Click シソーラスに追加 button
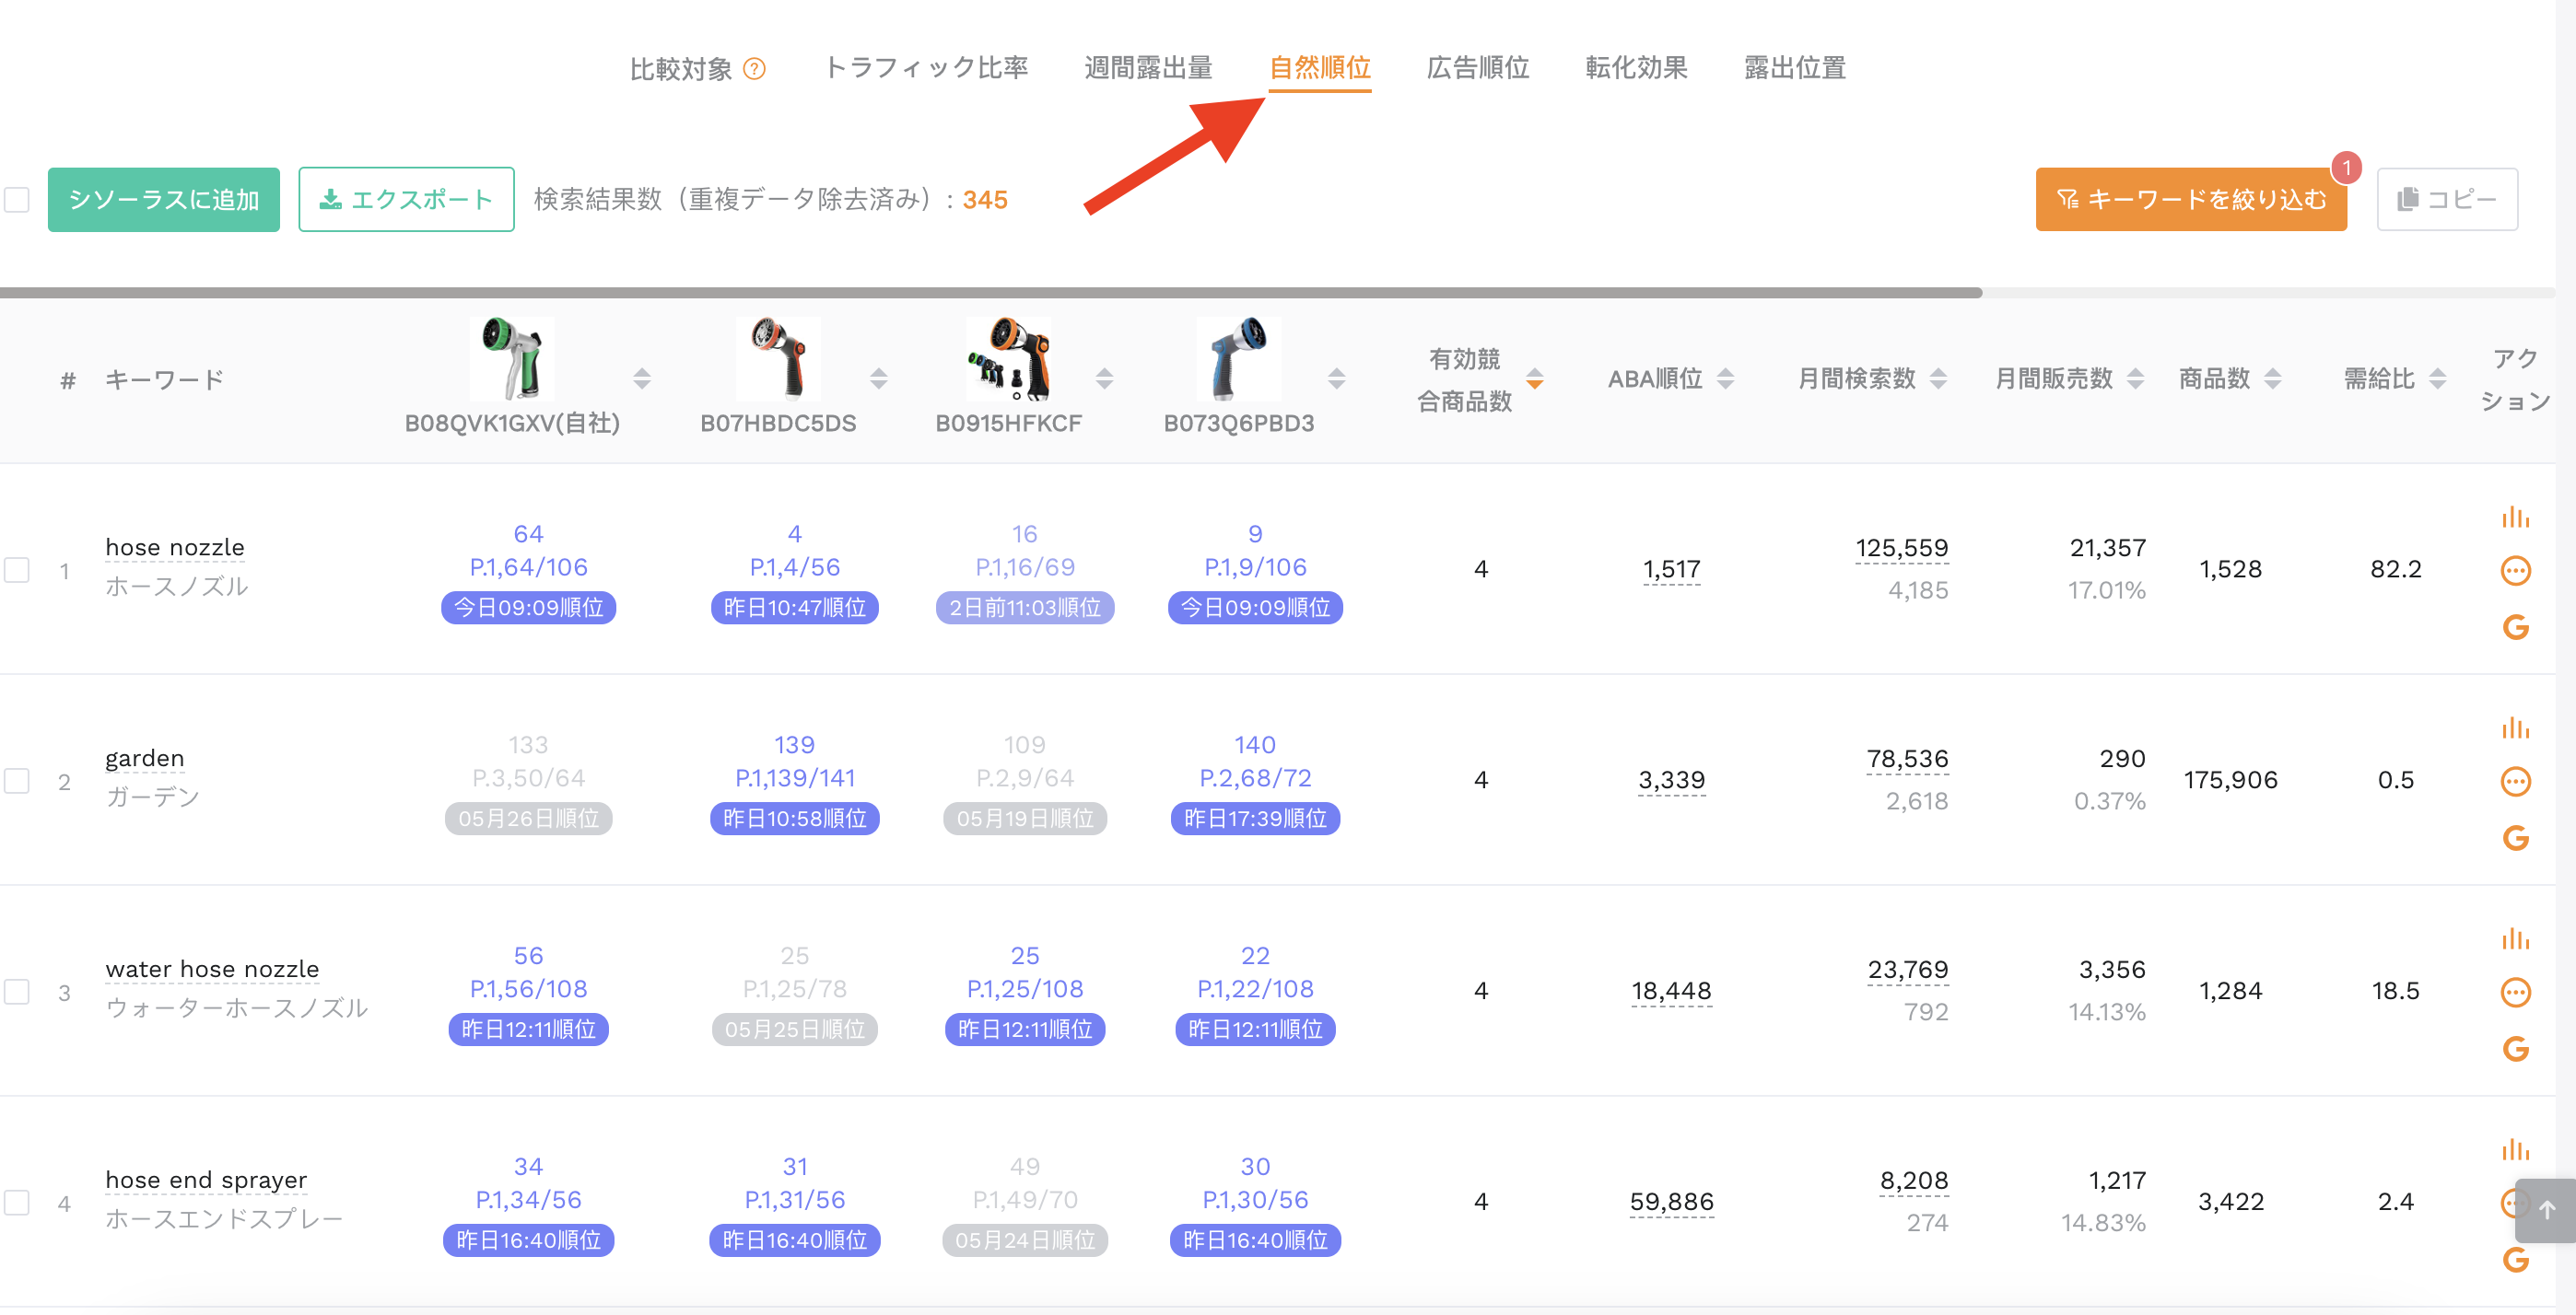 click(164, 200)
